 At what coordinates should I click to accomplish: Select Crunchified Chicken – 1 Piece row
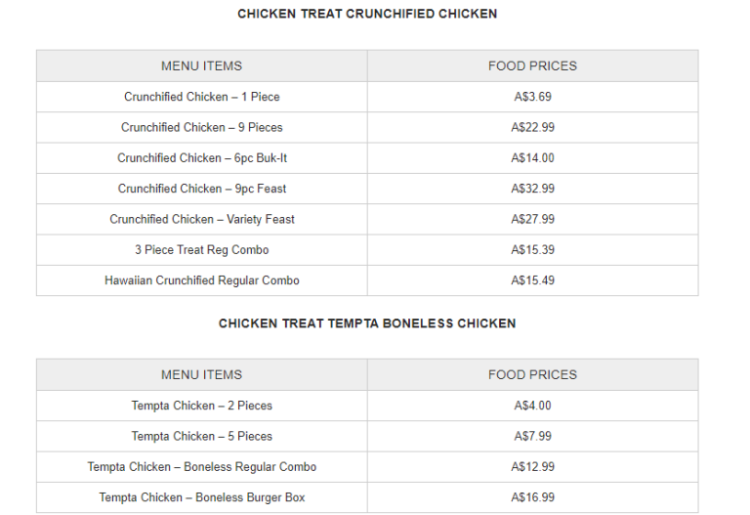click(x=201, y=97)
